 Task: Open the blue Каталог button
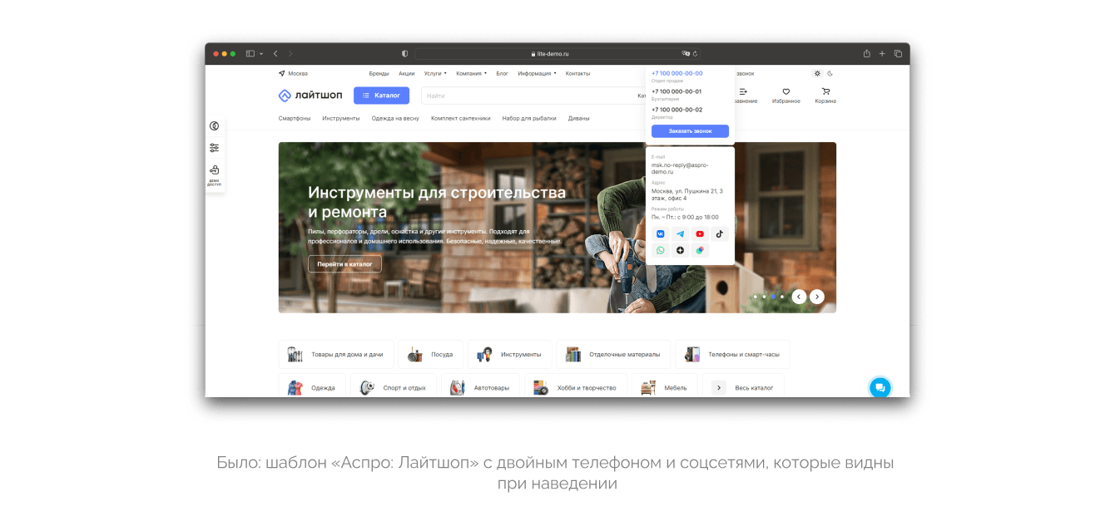pyautogui.click(x=381, y=96)
